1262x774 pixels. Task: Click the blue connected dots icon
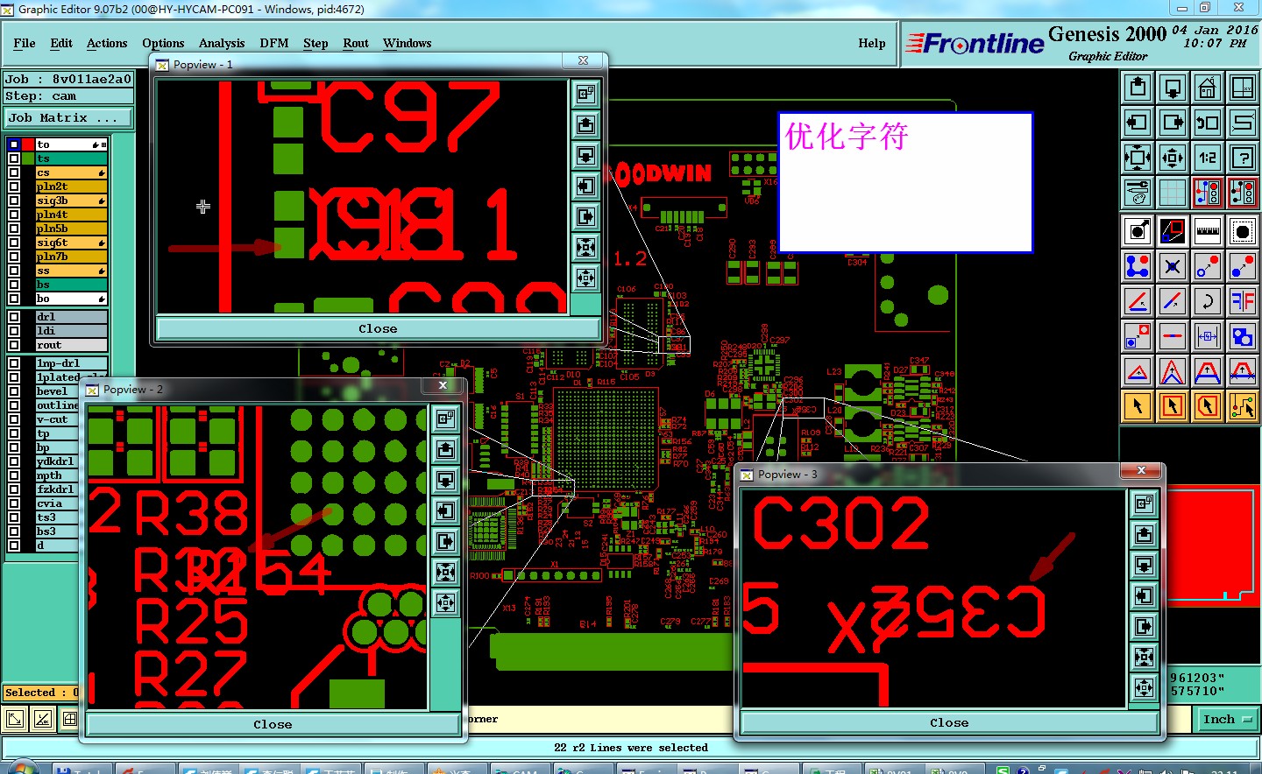point(1138,266)
